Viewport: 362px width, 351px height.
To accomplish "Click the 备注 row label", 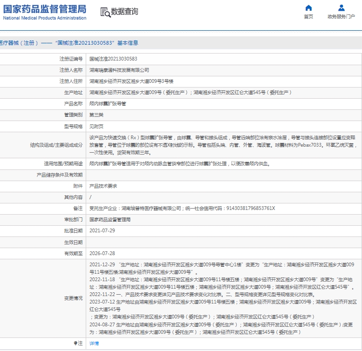I will [x=78, y=208].
